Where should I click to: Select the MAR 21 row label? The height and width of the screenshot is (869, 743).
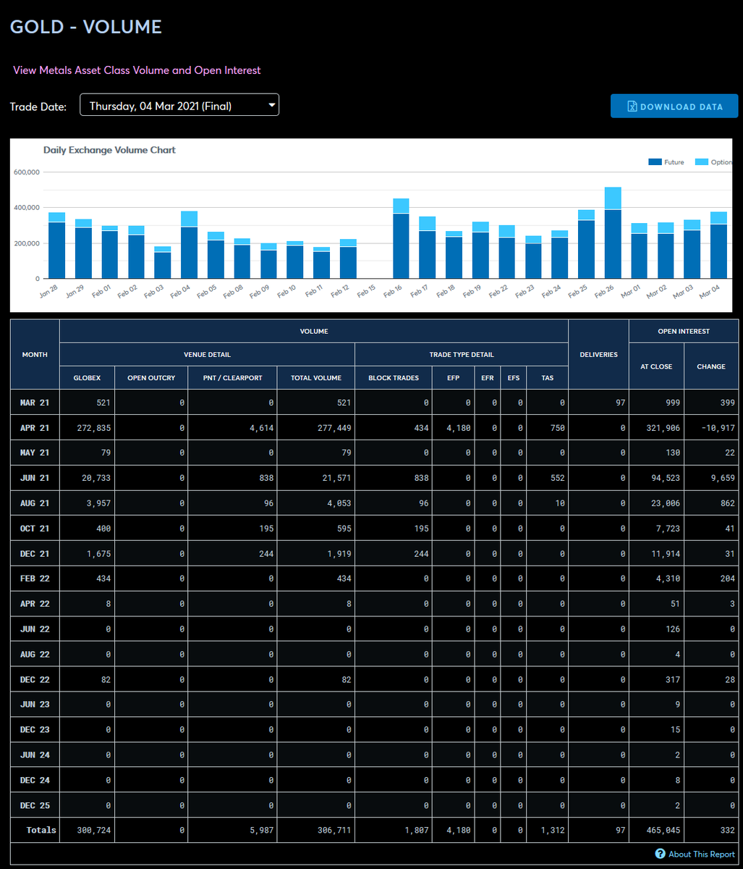(35, 403)
